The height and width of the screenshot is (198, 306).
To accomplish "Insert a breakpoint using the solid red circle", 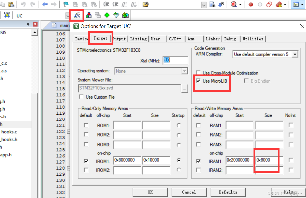I will click(x=251, y=4).
